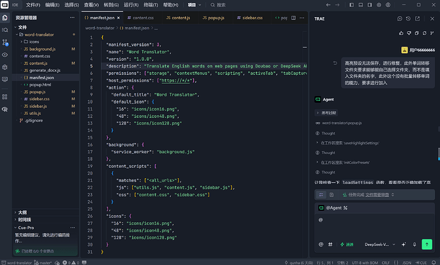Click the microphone voice input icon

(414, 245)
